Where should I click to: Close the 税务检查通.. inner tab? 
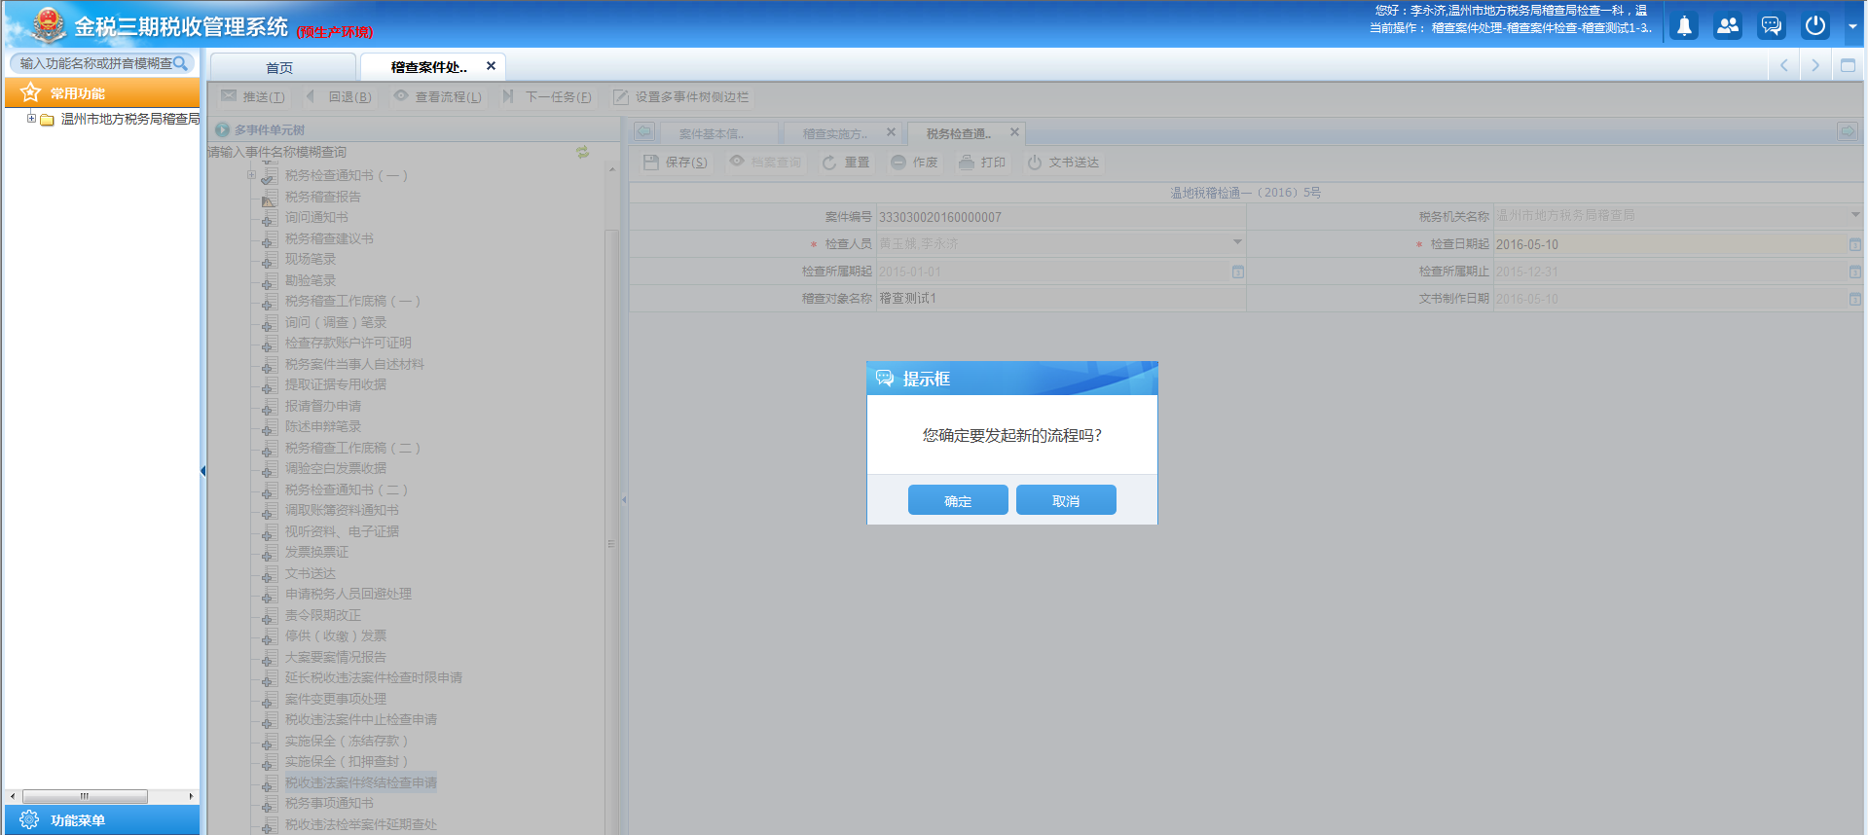pyautogui.click(x=1014, y=132)
